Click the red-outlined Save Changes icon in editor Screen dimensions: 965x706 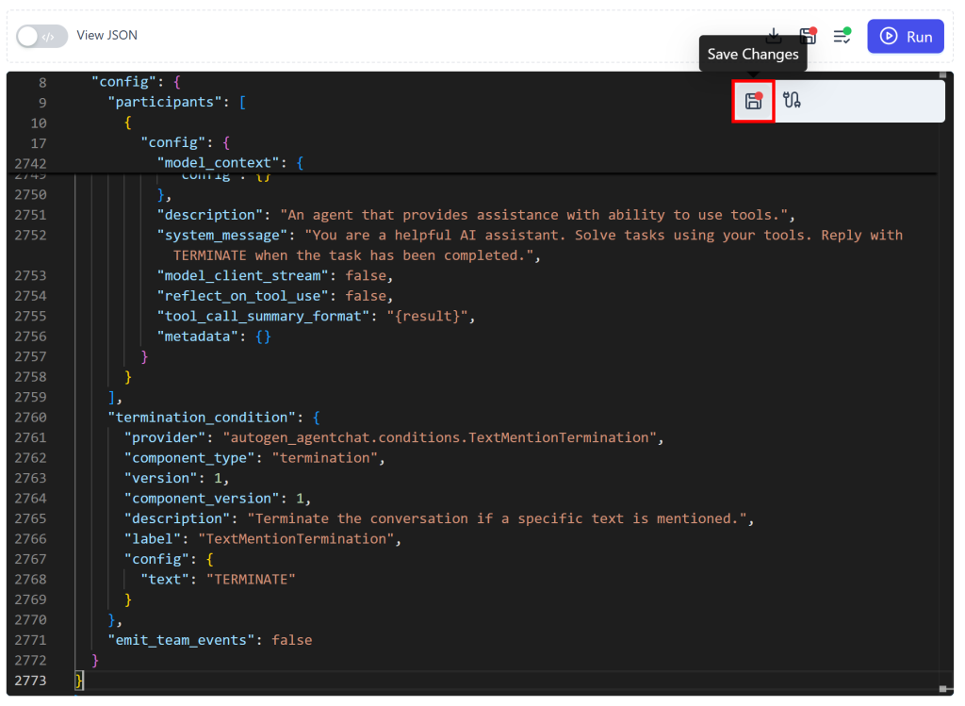[x=753, y=101]
